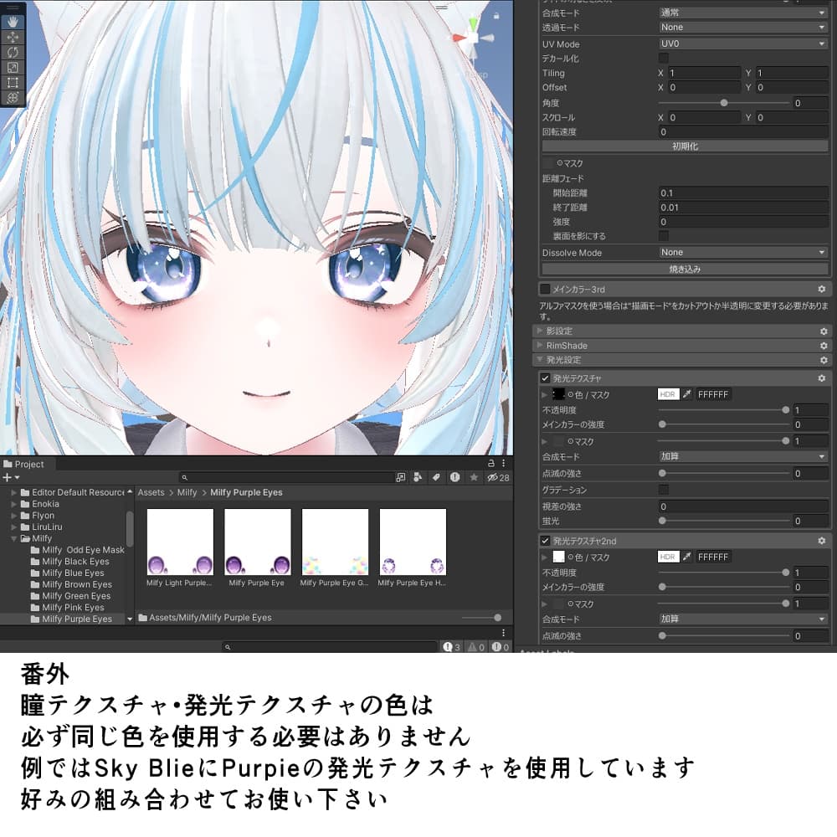Enable the デカール化 checkbox
This screenshot has height=837, width=837.
click(x=664, y=59)
